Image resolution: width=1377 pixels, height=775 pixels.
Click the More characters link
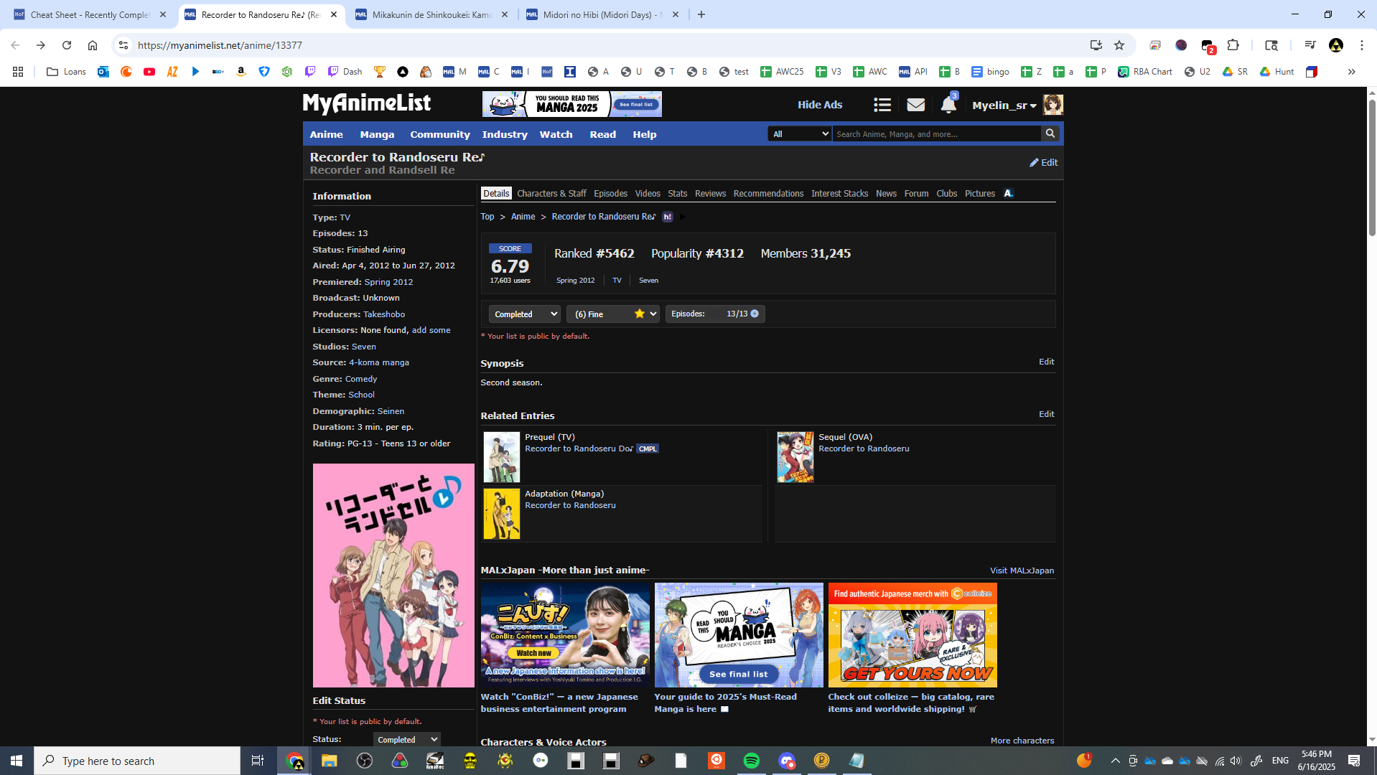click(1022, 741)
